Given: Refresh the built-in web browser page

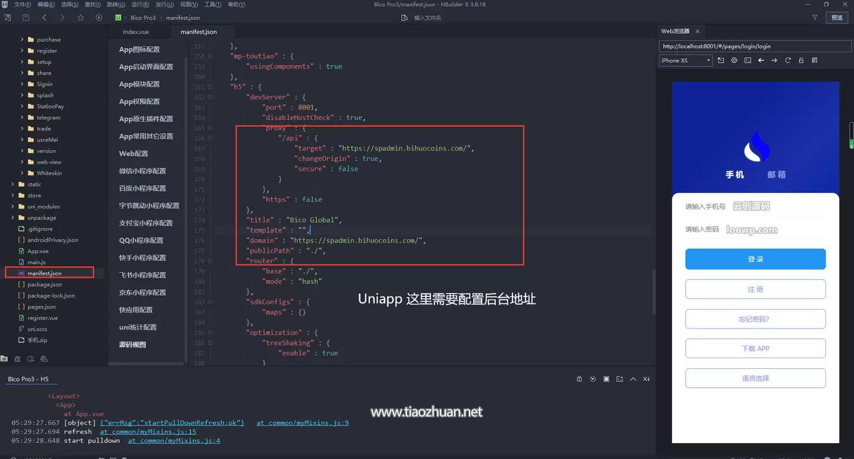Looking at the screenshot, I should [788, 60].
